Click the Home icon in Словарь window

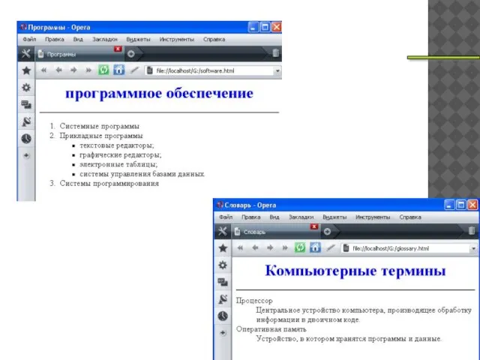click(315, 248)
